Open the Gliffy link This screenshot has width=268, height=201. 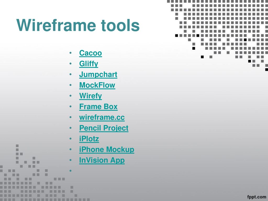pyautogui.click(x=88, y=64)
